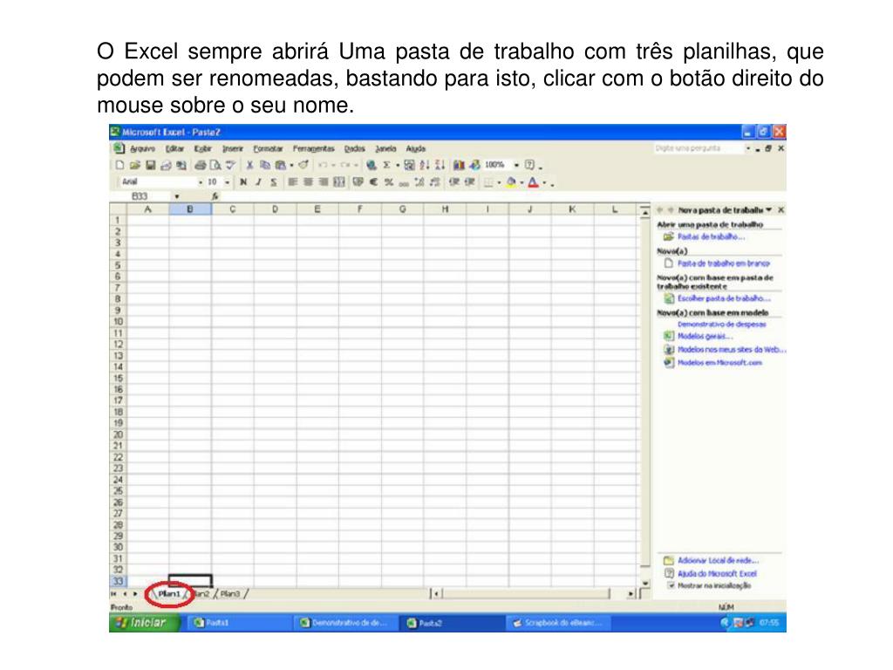The image size is (893, 670).
Task: Click 'Modelos em Microsoft.com' link
Action: pyautogui.click(x=719, y=362)
